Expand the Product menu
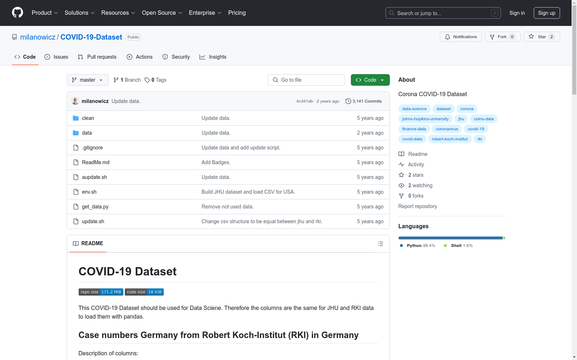577x360 pixels. coord(45,13)
